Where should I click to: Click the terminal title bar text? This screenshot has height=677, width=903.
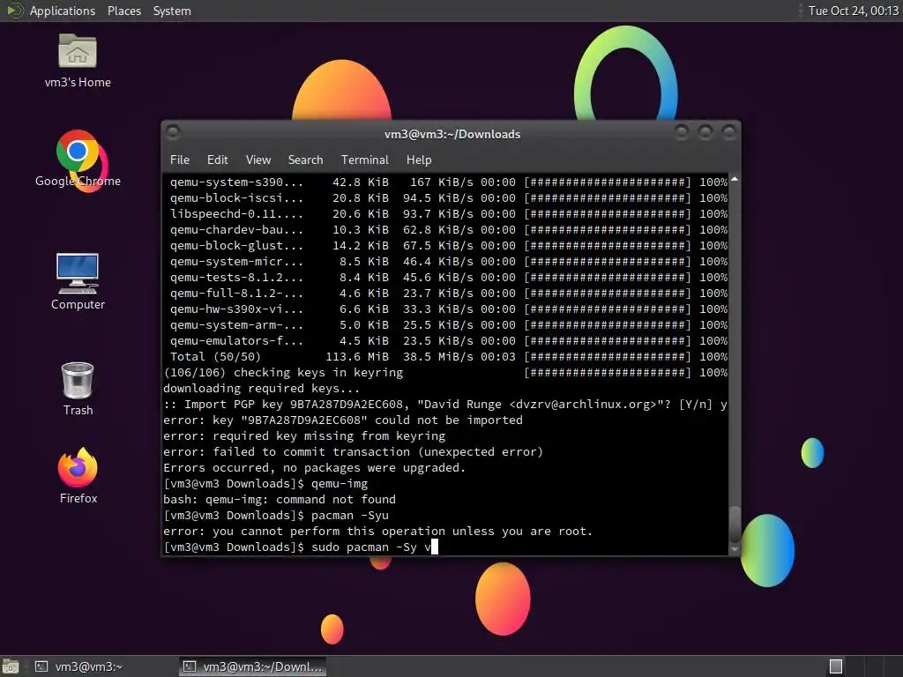point(452,134)
